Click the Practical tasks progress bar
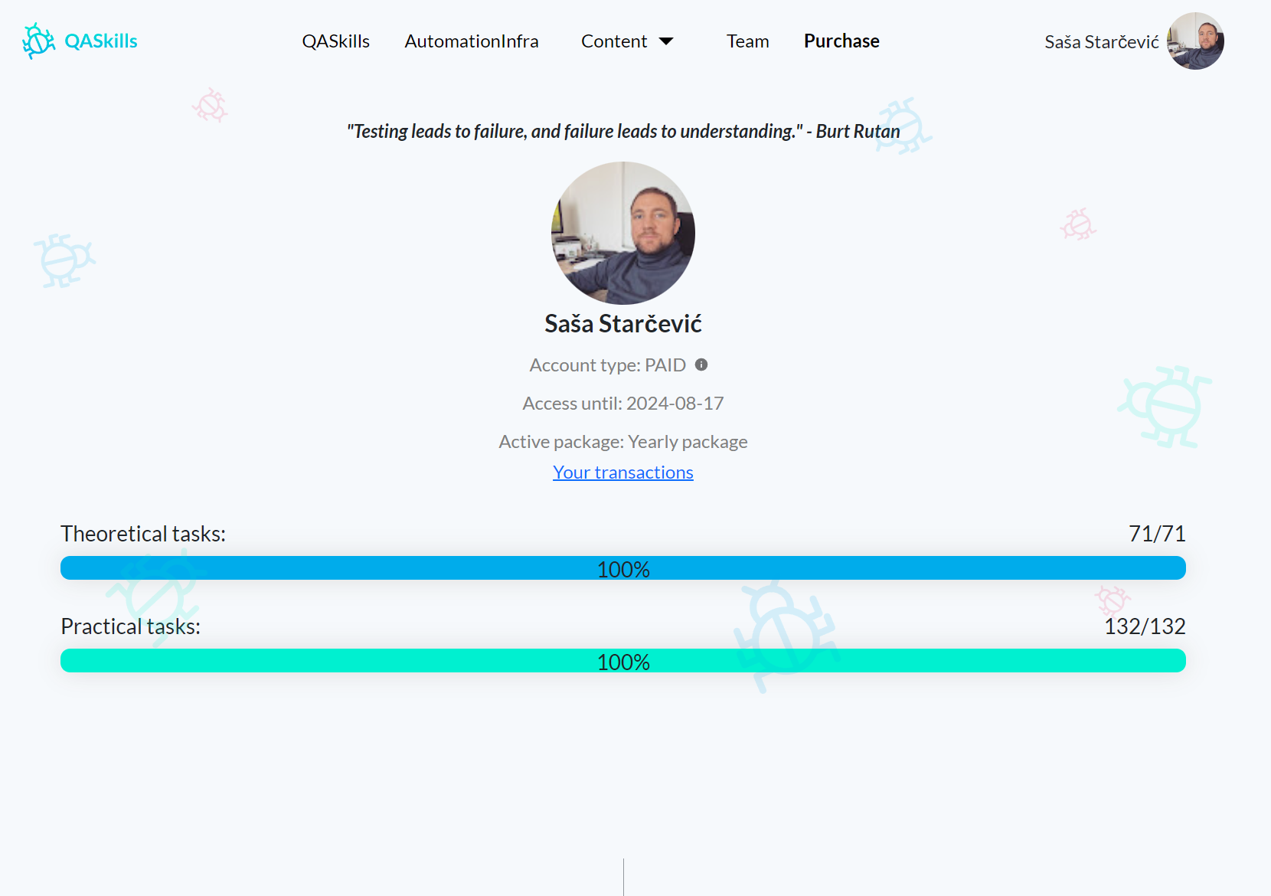Image resolution: width=1271 pixels, height=896 pixels. 623,661
